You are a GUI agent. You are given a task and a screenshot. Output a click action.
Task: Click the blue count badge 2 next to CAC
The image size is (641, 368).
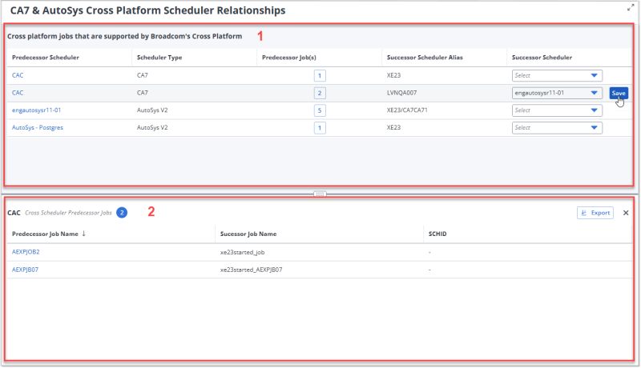click(122, 213)
